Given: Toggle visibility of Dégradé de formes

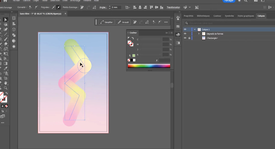Looking at the screenshot, I should coord(185,34).
